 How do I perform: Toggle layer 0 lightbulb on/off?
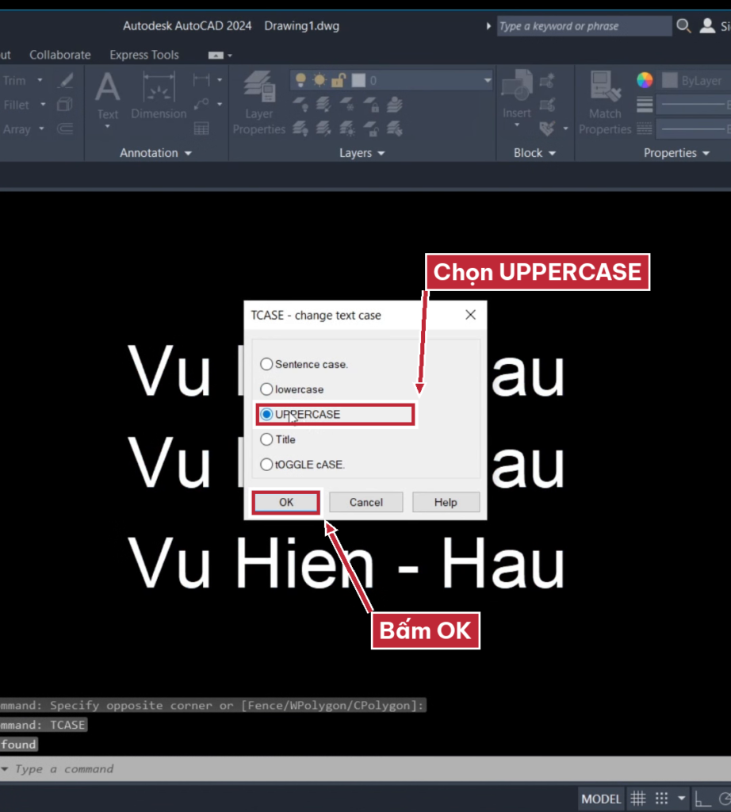click(x=300, y=80)
